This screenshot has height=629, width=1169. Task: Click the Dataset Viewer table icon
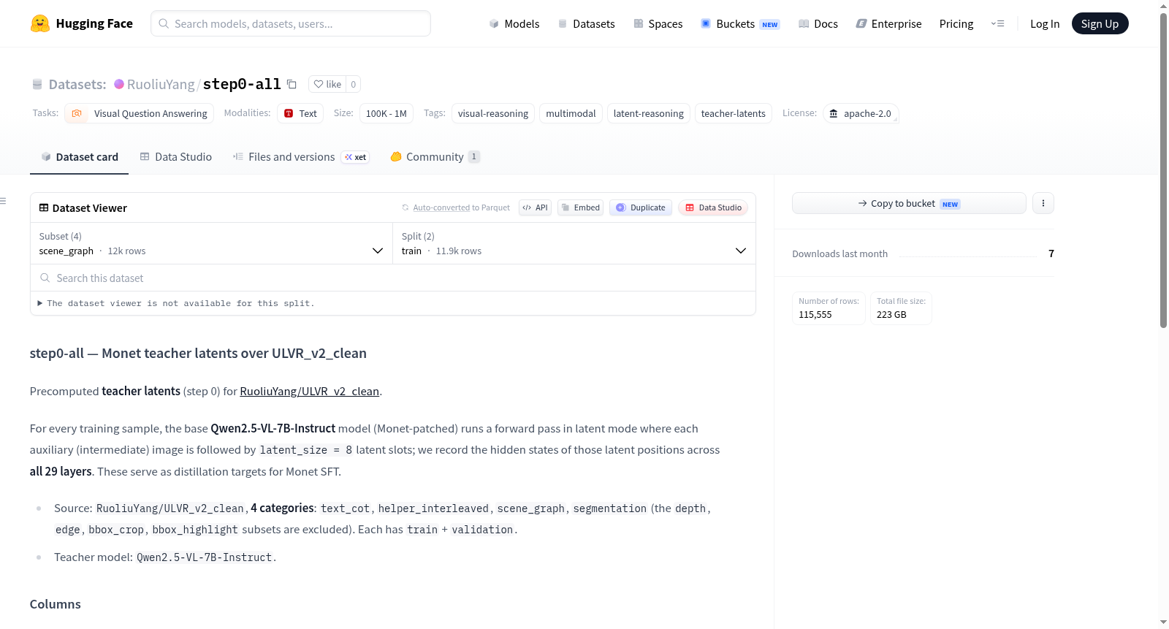[44, 207]
